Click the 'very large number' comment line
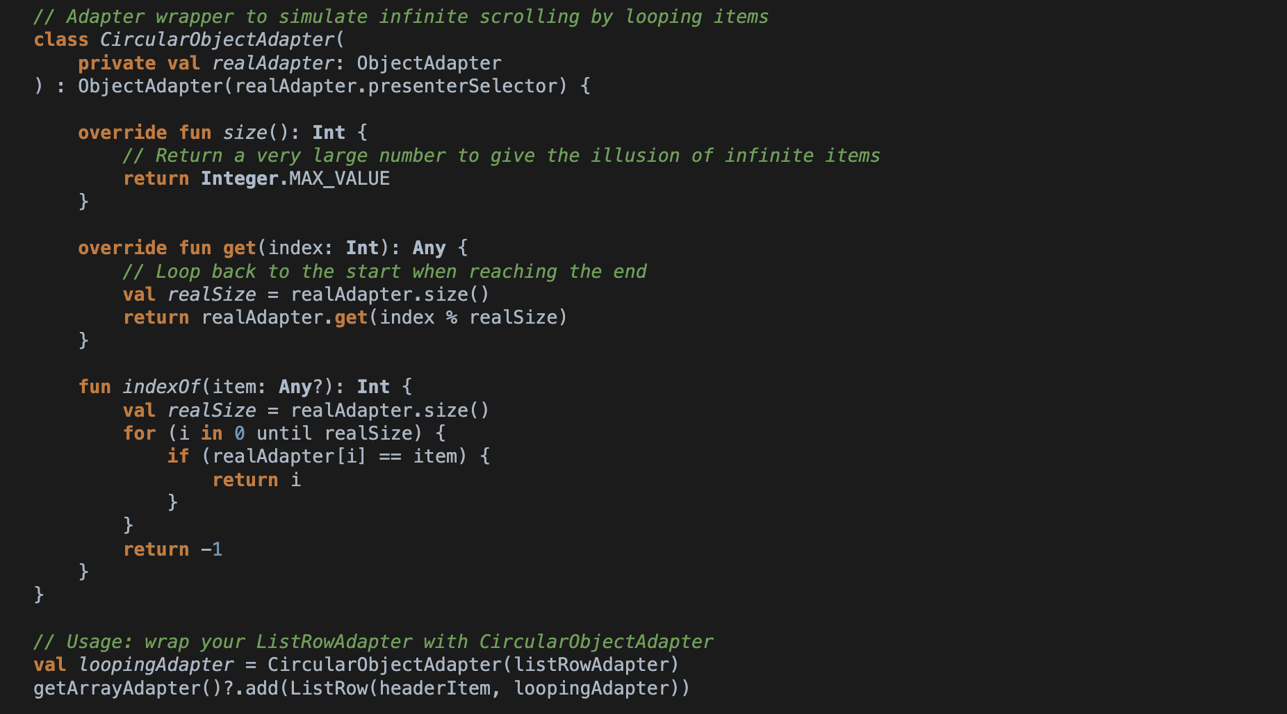 click(501, 156)
